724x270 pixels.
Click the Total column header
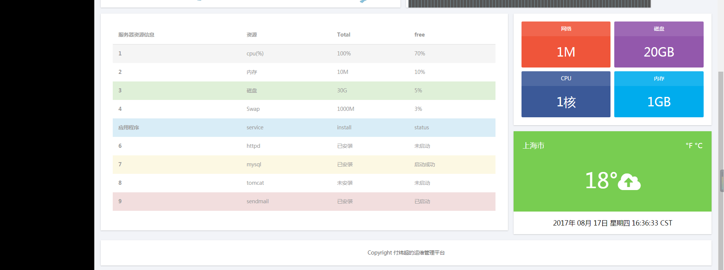tap(344, 35)
